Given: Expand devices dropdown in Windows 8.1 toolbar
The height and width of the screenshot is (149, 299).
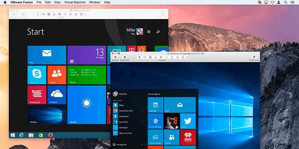Looking at the screenshot, I should [86, 14].
